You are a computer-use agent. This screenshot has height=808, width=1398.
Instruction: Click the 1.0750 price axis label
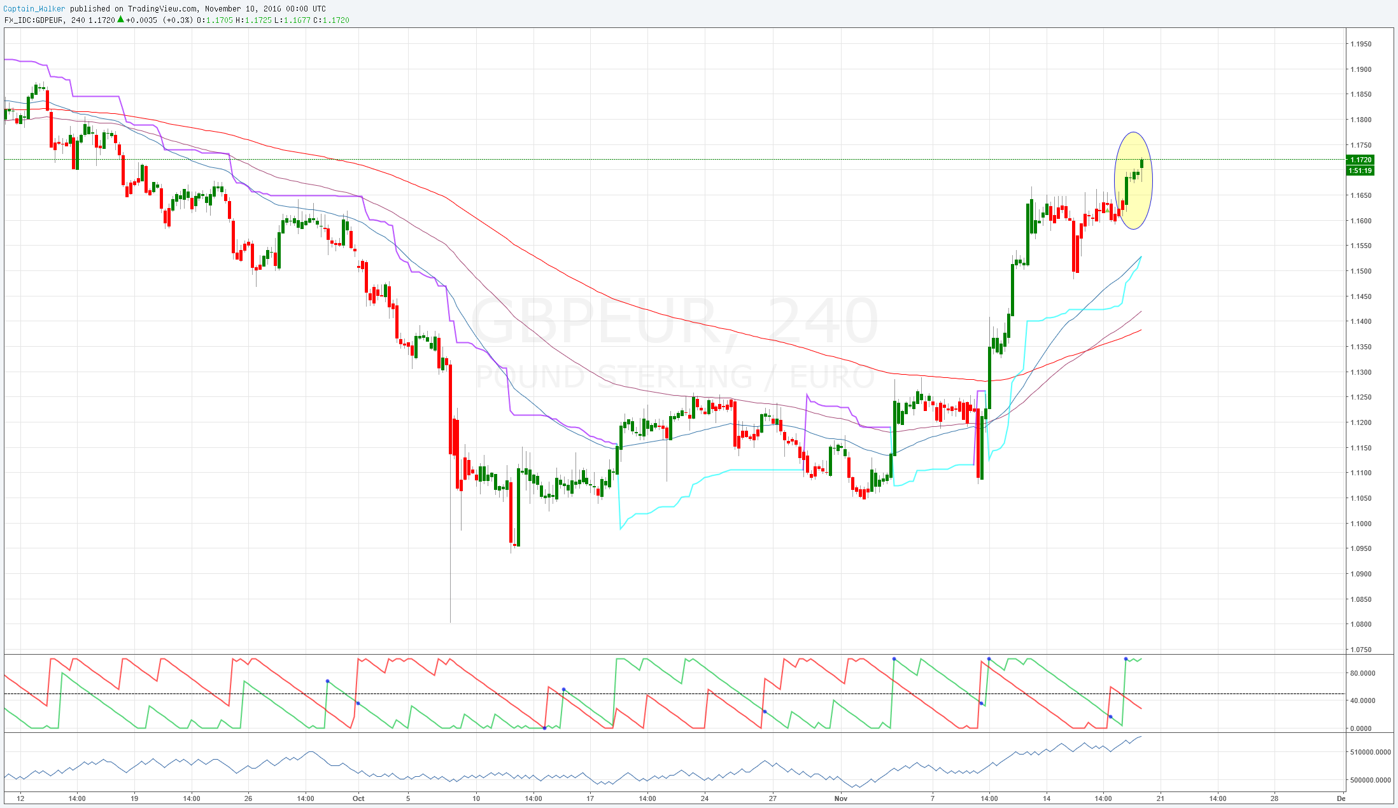(1361, 650)
